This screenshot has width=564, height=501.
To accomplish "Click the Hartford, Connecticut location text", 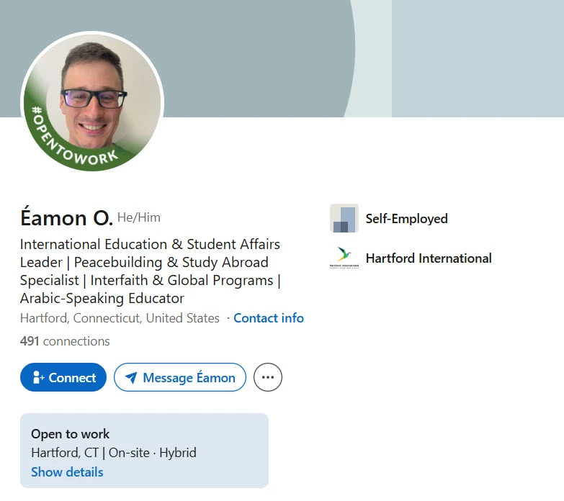I will tap(120, 318).
